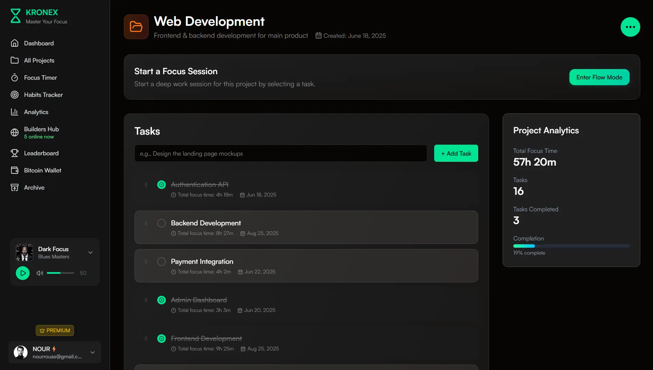This screenshot has height=370, width=653.
Task: Click the Enter Flow Mode button
Action: coord(599,77)
